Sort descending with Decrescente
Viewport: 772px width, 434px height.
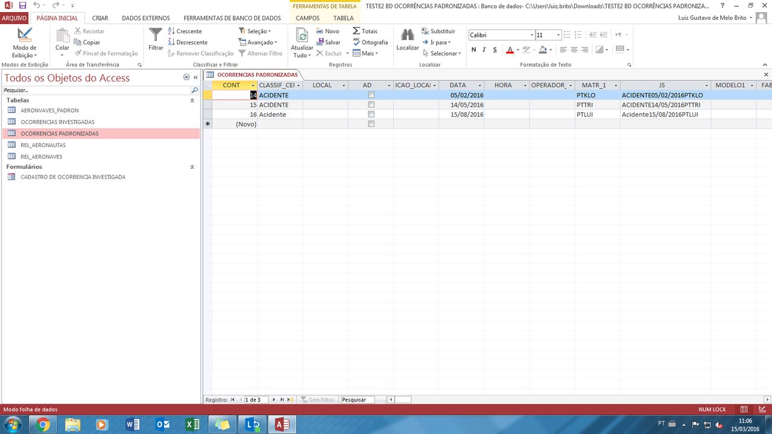pos(188,42)
